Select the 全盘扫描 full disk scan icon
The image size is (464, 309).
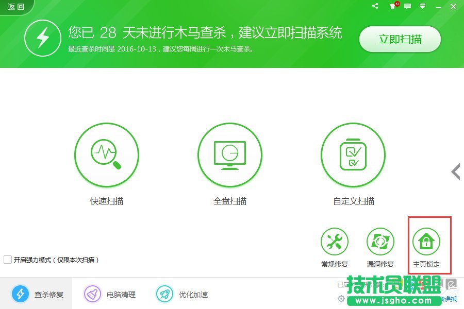coord(230,155)
